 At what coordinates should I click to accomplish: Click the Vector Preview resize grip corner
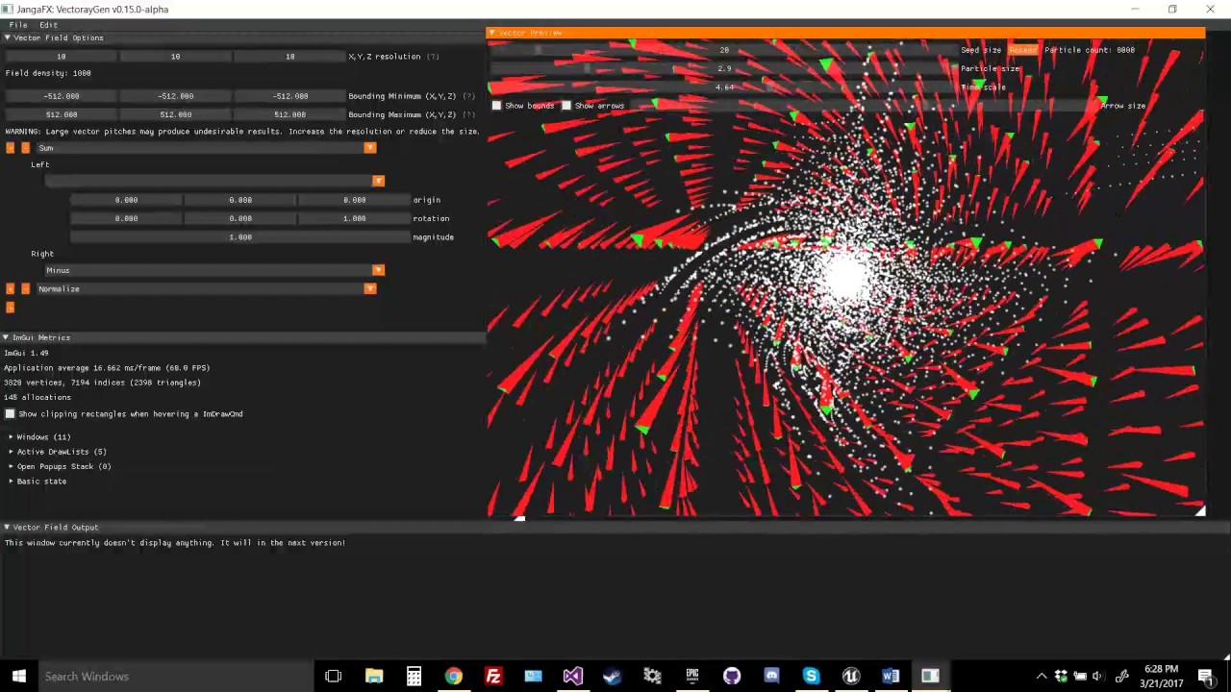[1199, 511]
